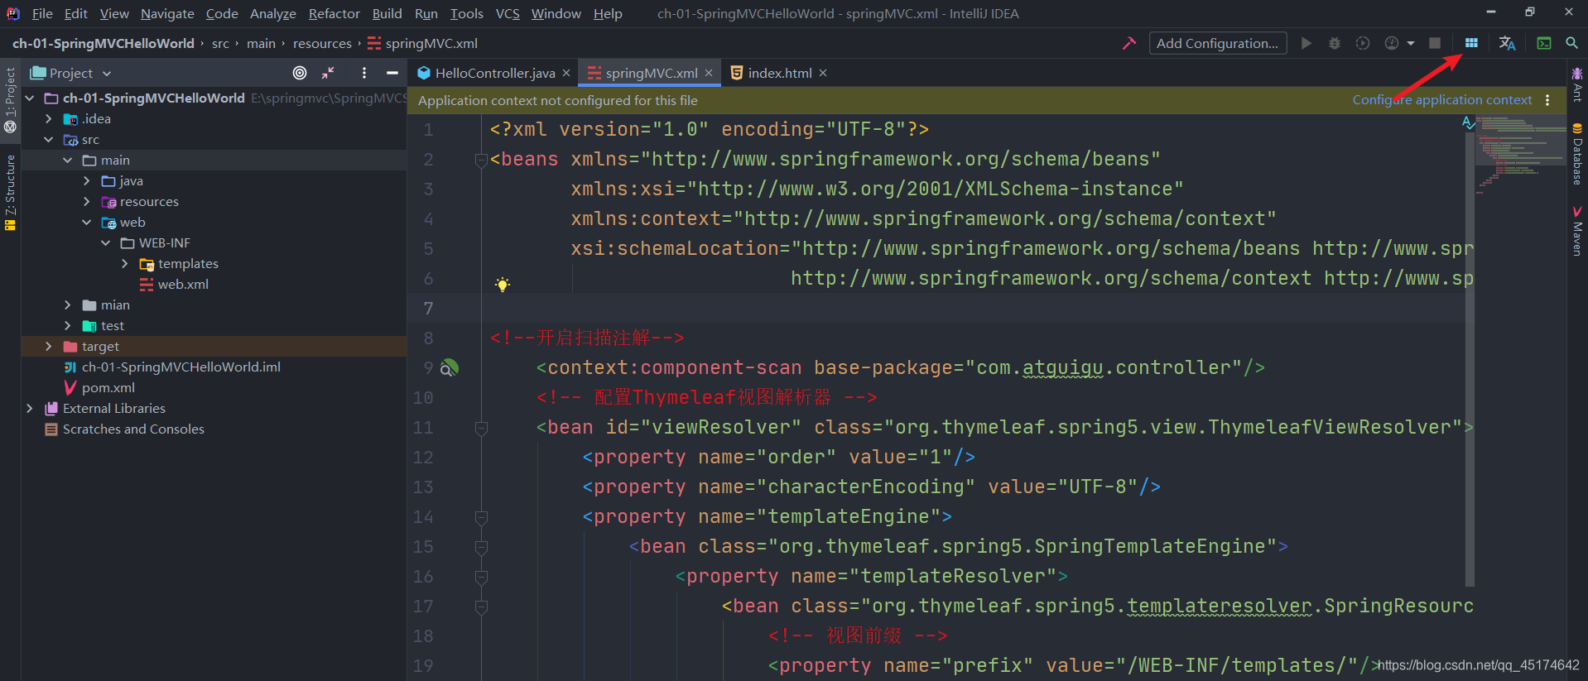Click the Collapse All icon in the Project panel
The image size is (1588, 681).
[328, 73]
